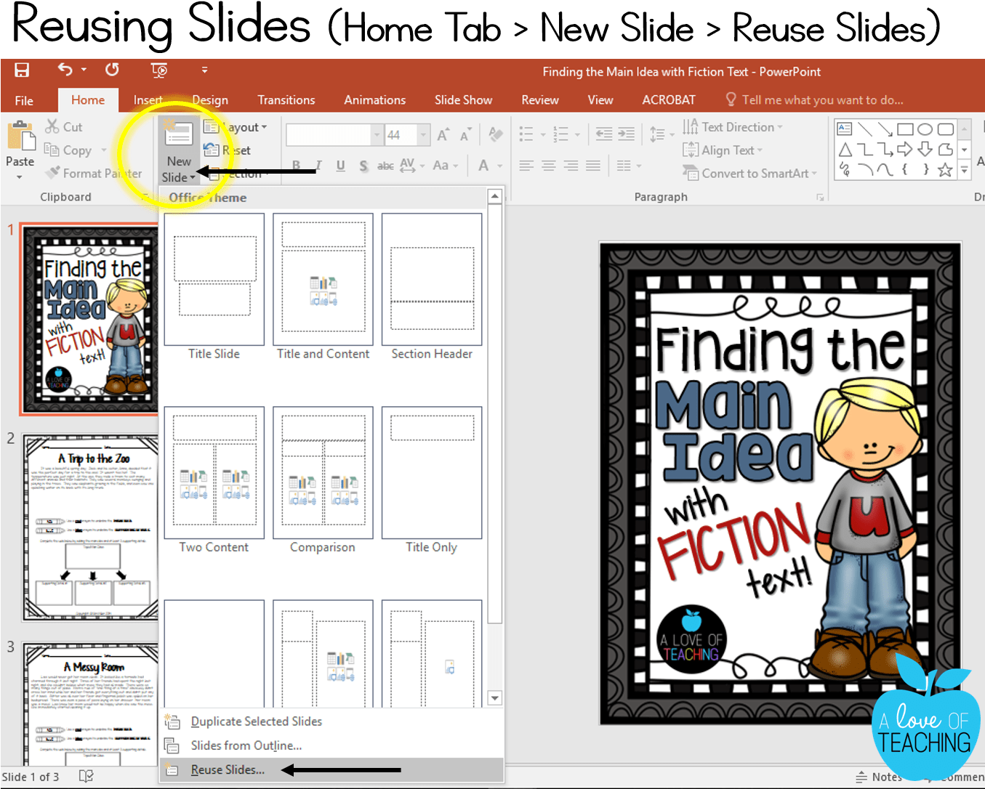Image resolution: width=985 pixels, height=789 pixels.
Task: Click Duplicate Selected Slides option
Action: click(256, 721)
